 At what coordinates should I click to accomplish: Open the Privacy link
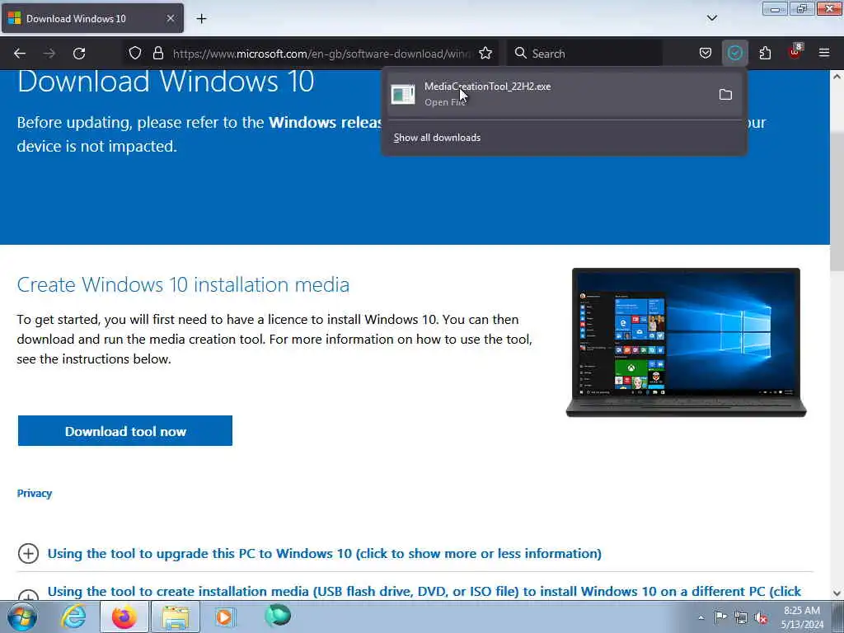35,493
